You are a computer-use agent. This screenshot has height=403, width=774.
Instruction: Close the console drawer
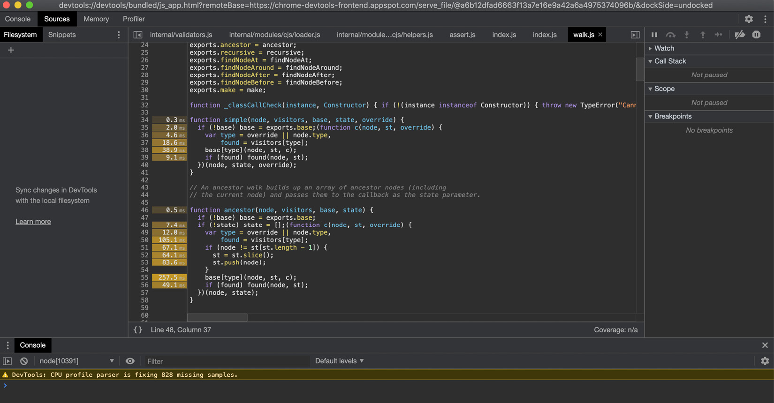tap(765, 345)
